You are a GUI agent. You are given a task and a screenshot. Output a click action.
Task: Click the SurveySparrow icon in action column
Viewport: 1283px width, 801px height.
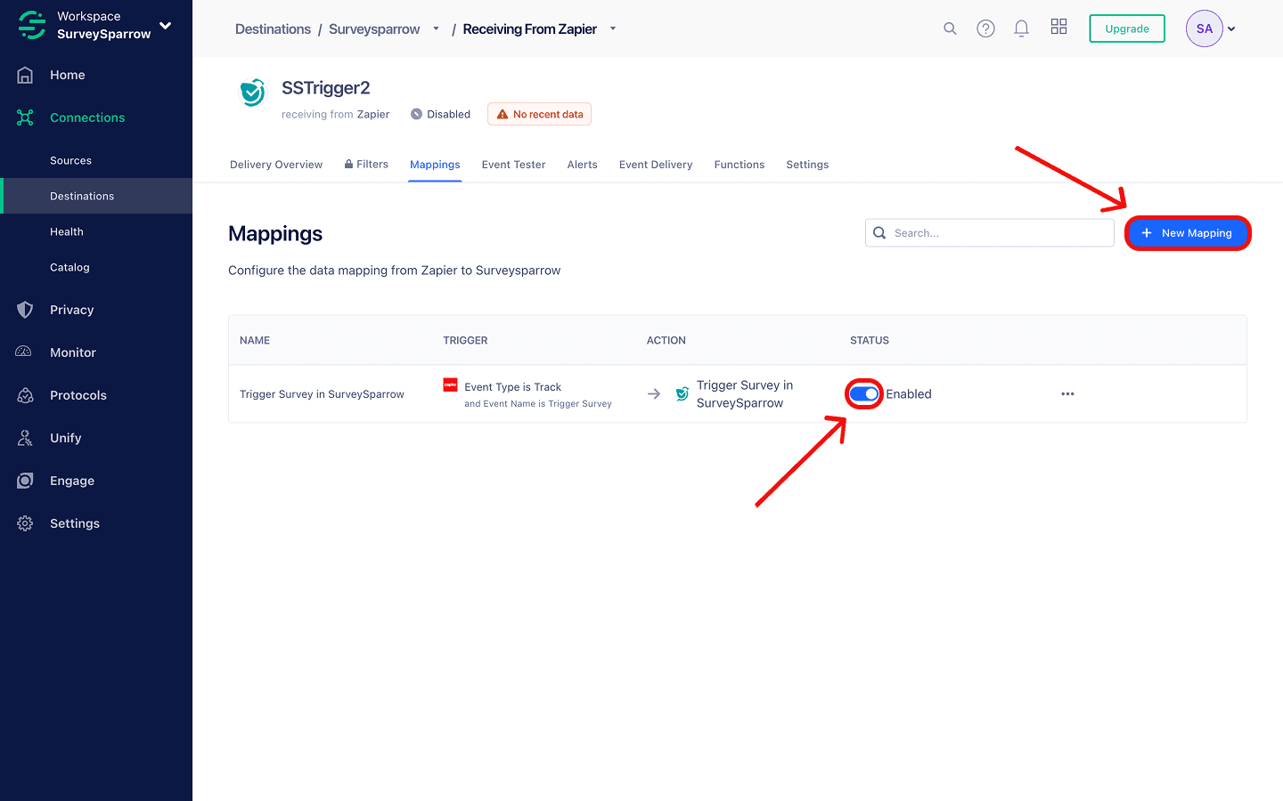tap(682, 393)
